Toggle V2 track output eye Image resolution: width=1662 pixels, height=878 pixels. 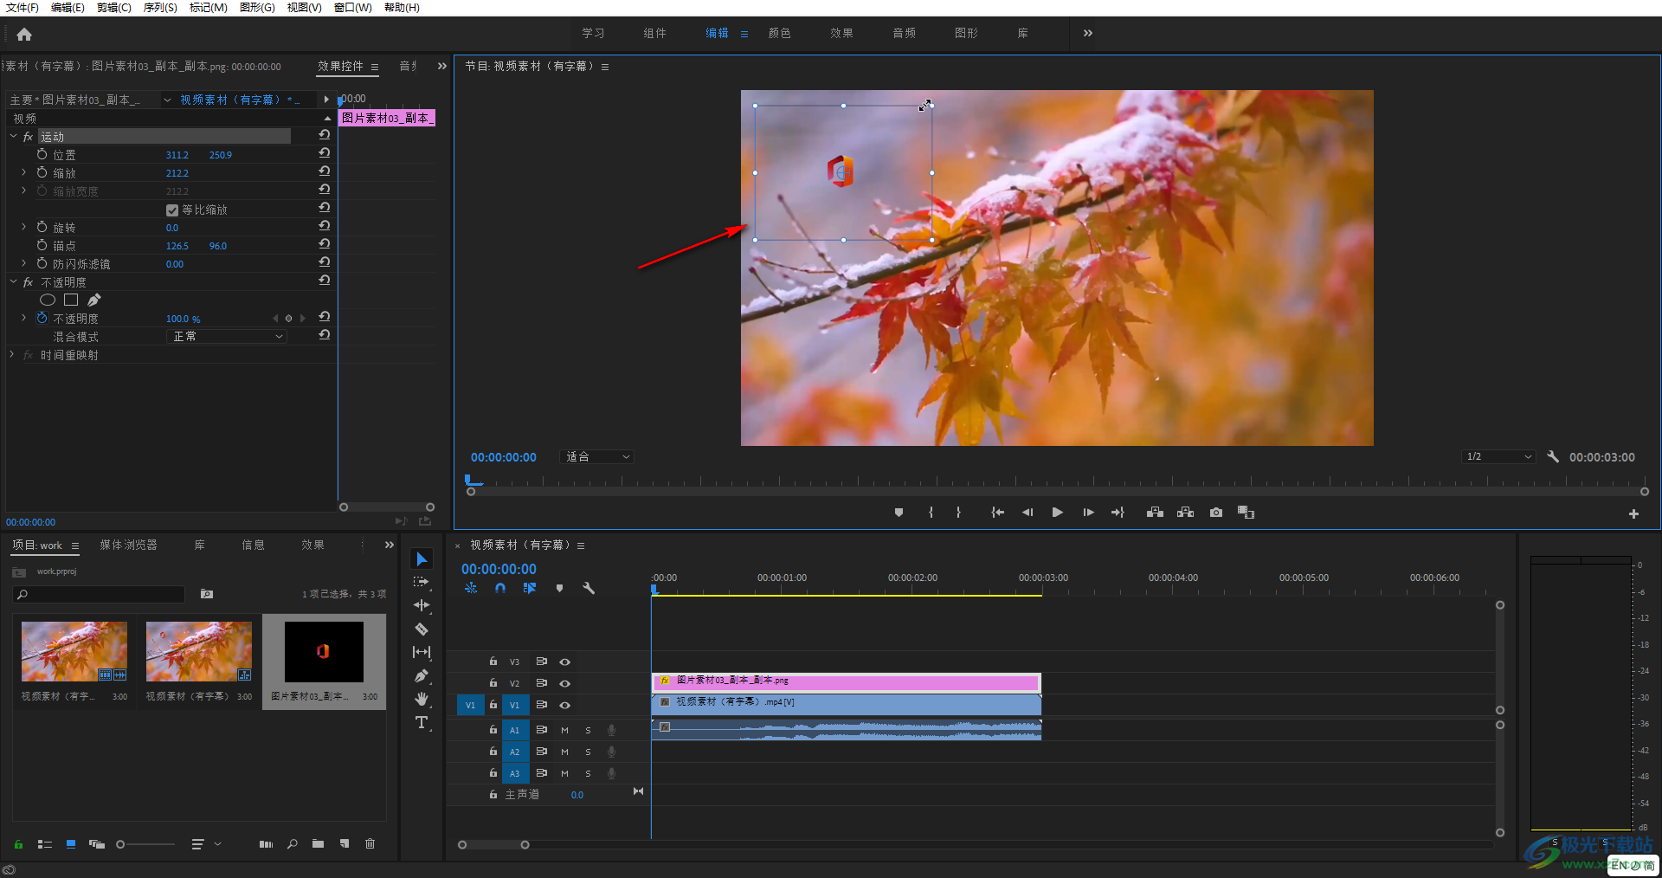(564, 683)
